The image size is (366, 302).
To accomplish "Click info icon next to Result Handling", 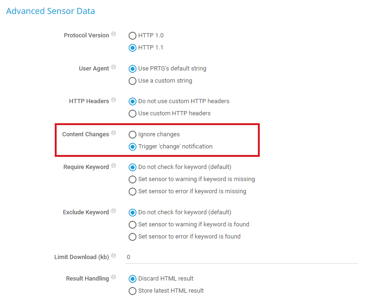I will click(114, 278).
